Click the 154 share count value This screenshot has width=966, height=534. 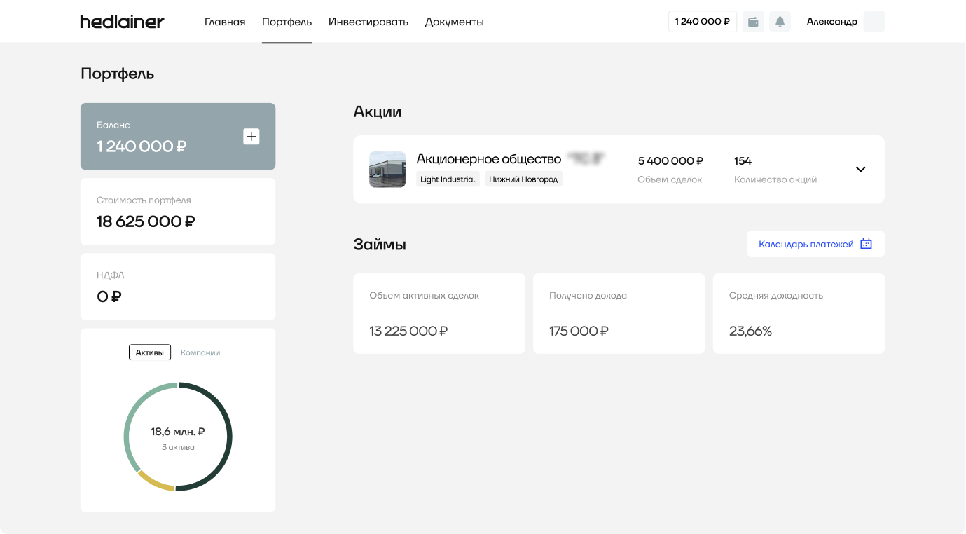click(x=743, y=161)
